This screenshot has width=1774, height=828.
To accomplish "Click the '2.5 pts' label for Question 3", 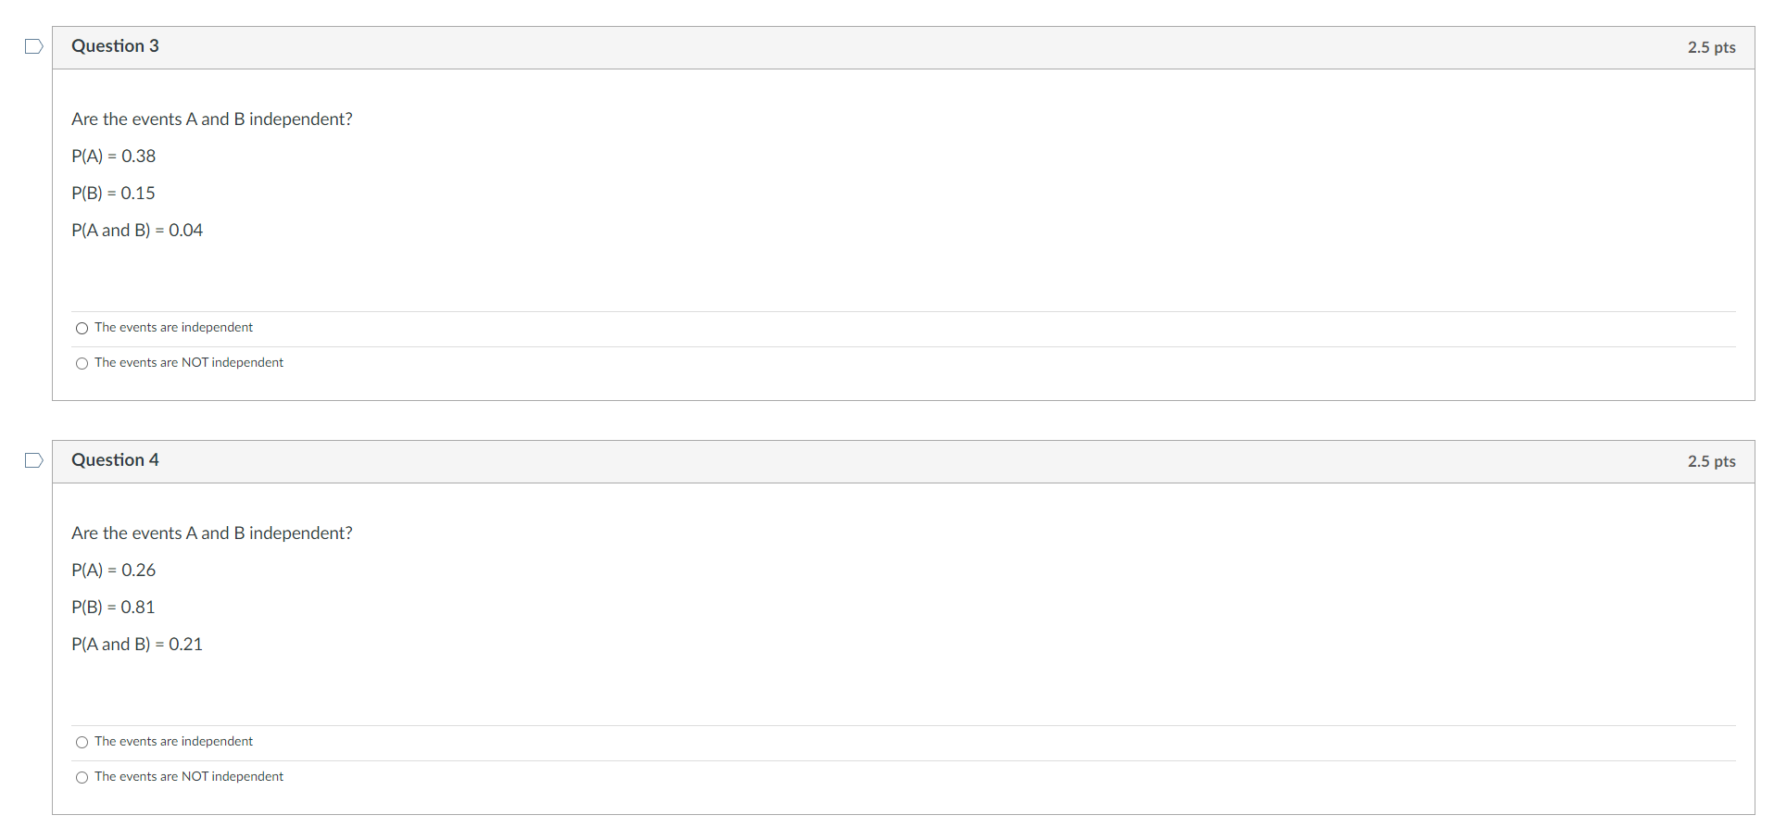I will 1710,46.
